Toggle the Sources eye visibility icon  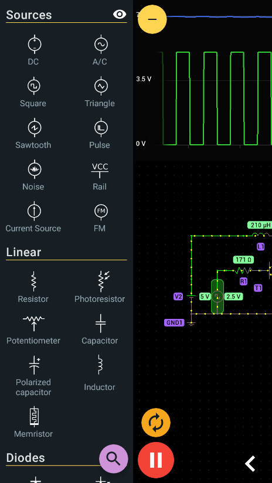[x=120, y=14]
